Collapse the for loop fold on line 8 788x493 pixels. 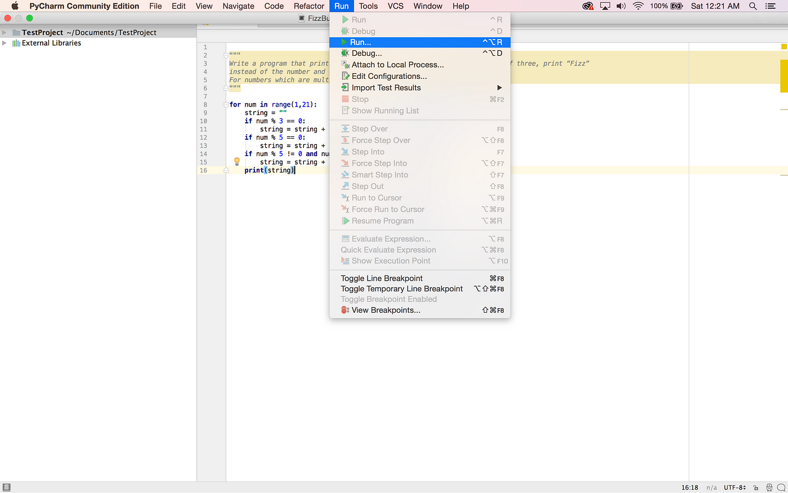click(x=226, y=104)
